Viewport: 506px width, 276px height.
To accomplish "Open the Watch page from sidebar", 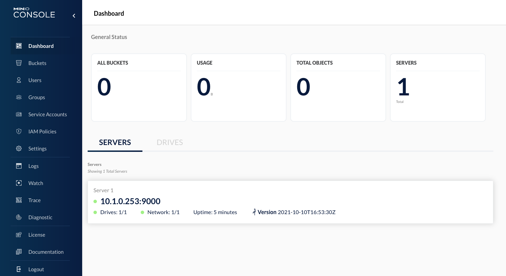I will tap(36, 183).
